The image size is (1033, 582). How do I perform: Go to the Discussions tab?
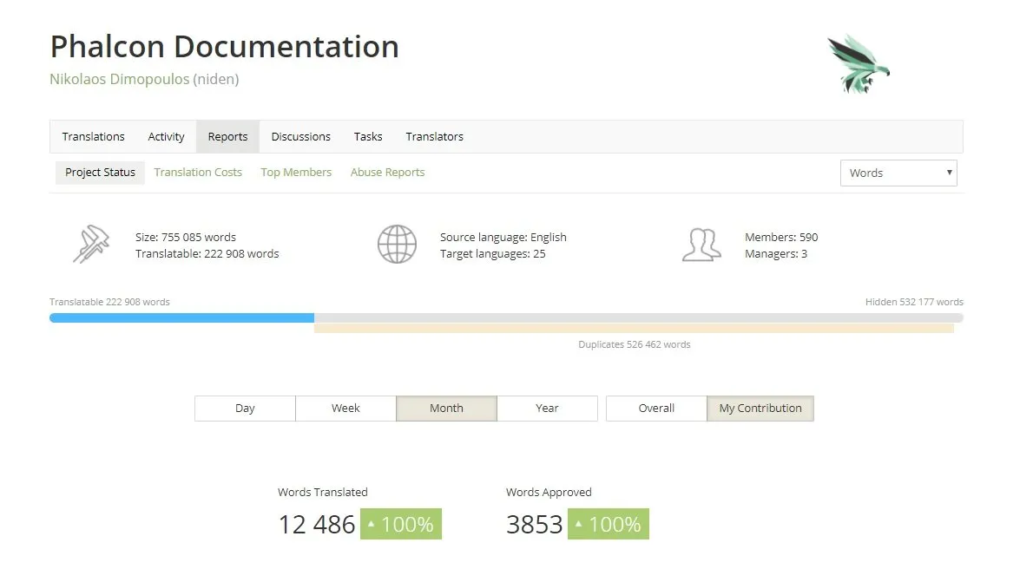301,136
